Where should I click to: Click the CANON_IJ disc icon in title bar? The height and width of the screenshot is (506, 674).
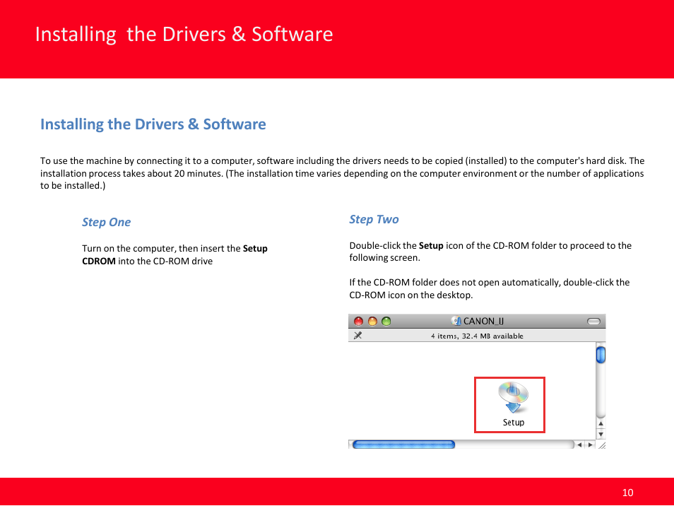[456, 321]
